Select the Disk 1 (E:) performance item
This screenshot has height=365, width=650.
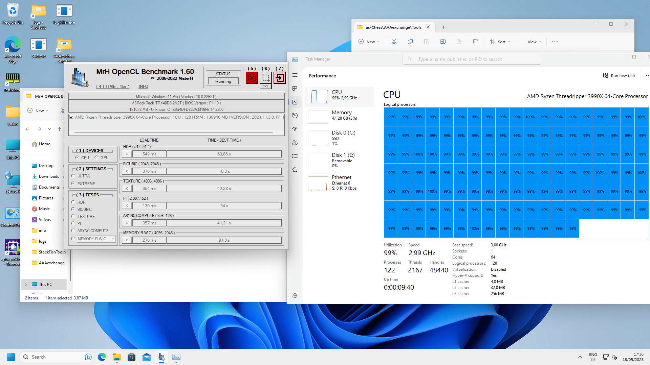click(x=340, y=160)
